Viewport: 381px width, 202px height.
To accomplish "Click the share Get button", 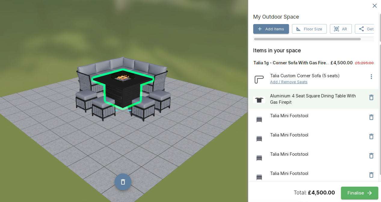I will (364, 29).
